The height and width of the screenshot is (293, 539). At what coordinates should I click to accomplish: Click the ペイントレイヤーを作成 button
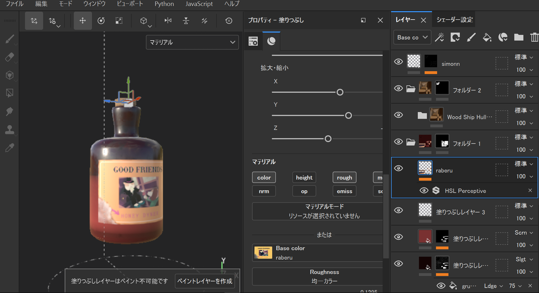pyautogui.click(x=205, y=281)
